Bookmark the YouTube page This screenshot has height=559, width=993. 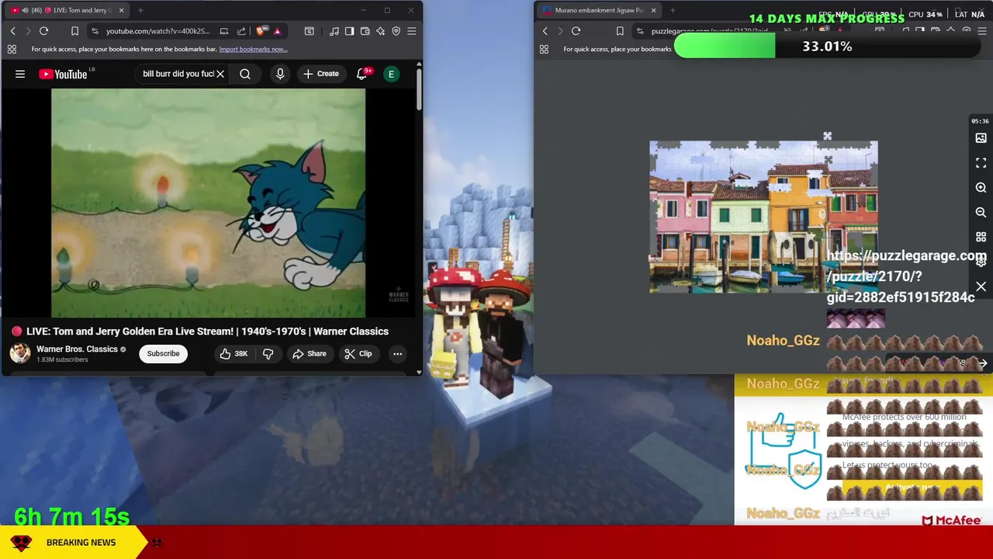pos(74,31)
